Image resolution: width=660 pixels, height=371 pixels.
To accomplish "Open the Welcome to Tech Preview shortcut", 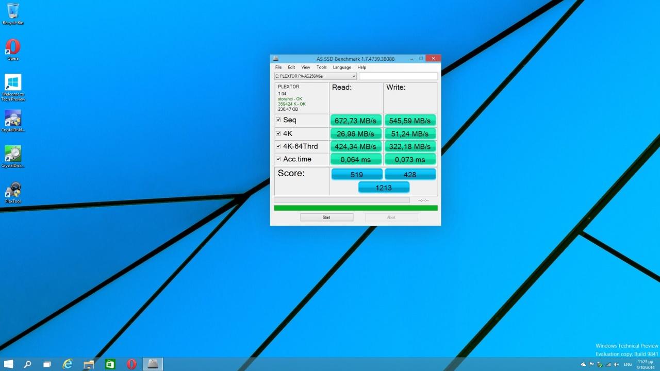I will click(13, 83).
